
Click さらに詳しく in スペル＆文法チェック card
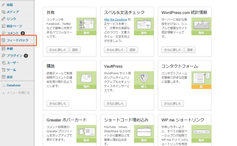point(115,50)
